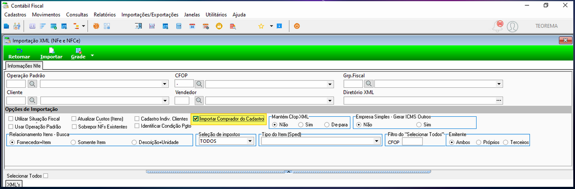Click the sorted-lines list icon in toolbar
Viewport: 575px width, 189px height.
43,26
